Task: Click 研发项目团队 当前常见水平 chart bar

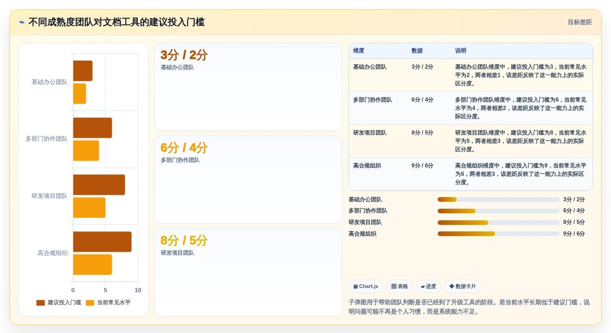Action: (89, 207)
